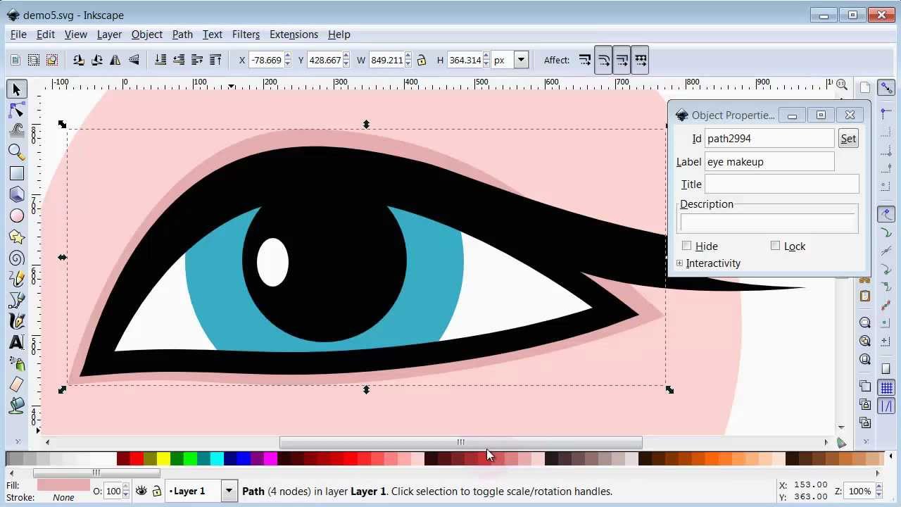This screenshot has width=901, height=507.
Task: Select the Calligraphy tool
Action: pos(17,321)
